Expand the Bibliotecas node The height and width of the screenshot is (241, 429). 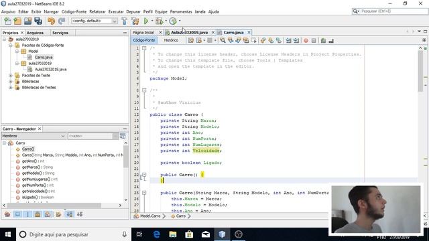tap(11, 82)
